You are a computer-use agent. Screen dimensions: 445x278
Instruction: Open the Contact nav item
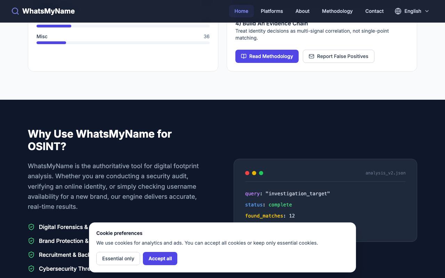374,11
